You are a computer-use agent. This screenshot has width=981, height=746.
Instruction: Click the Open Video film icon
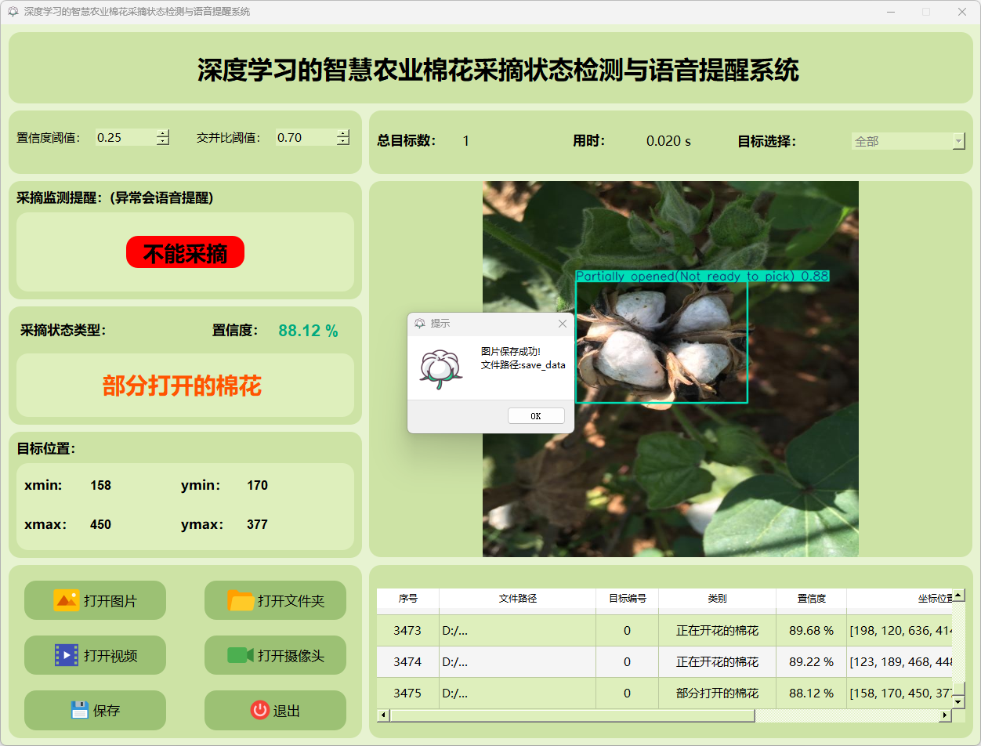(x=66, y=655)
